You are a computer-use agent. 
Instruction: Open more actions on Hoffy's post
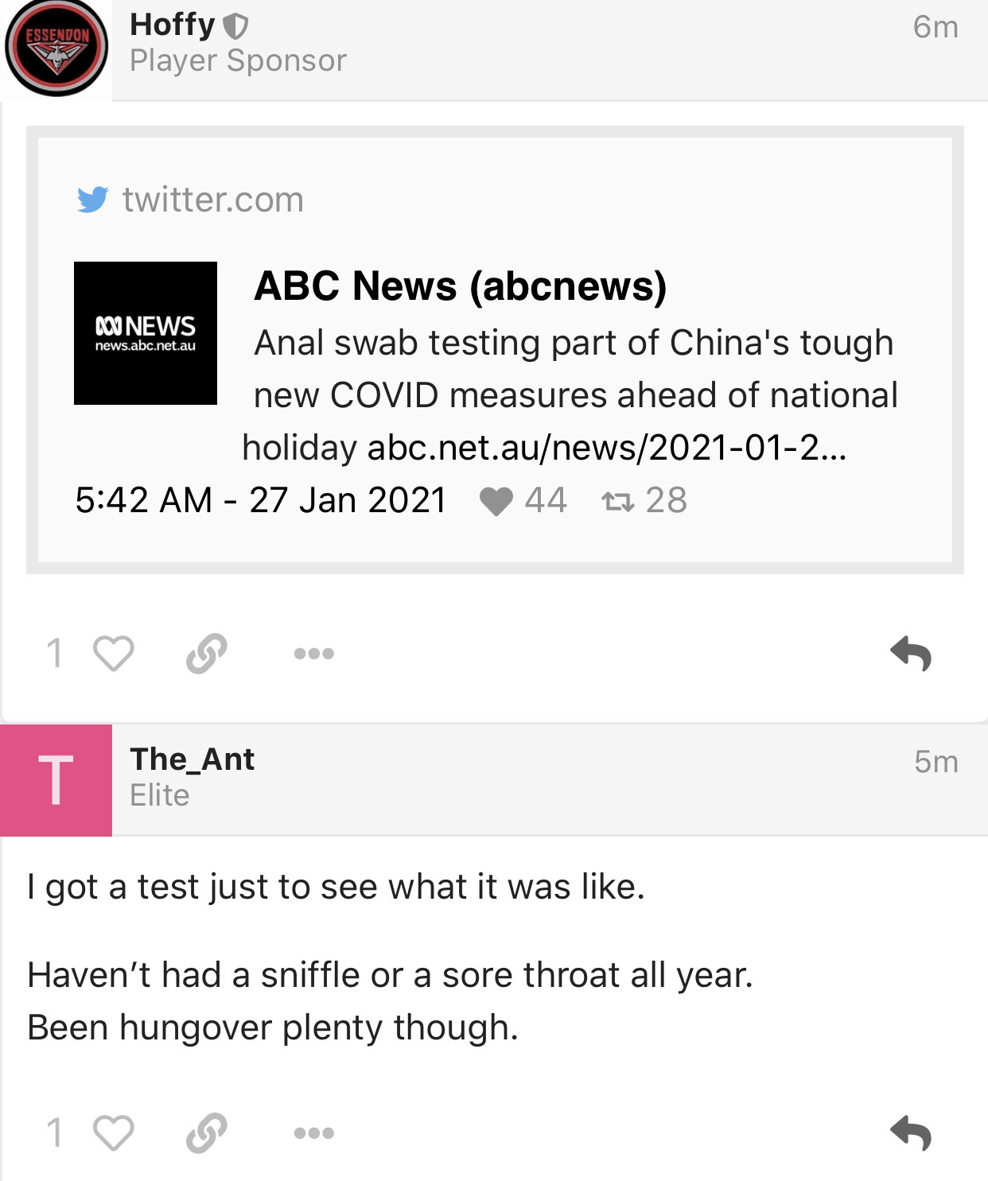click(x=314, y=654)
